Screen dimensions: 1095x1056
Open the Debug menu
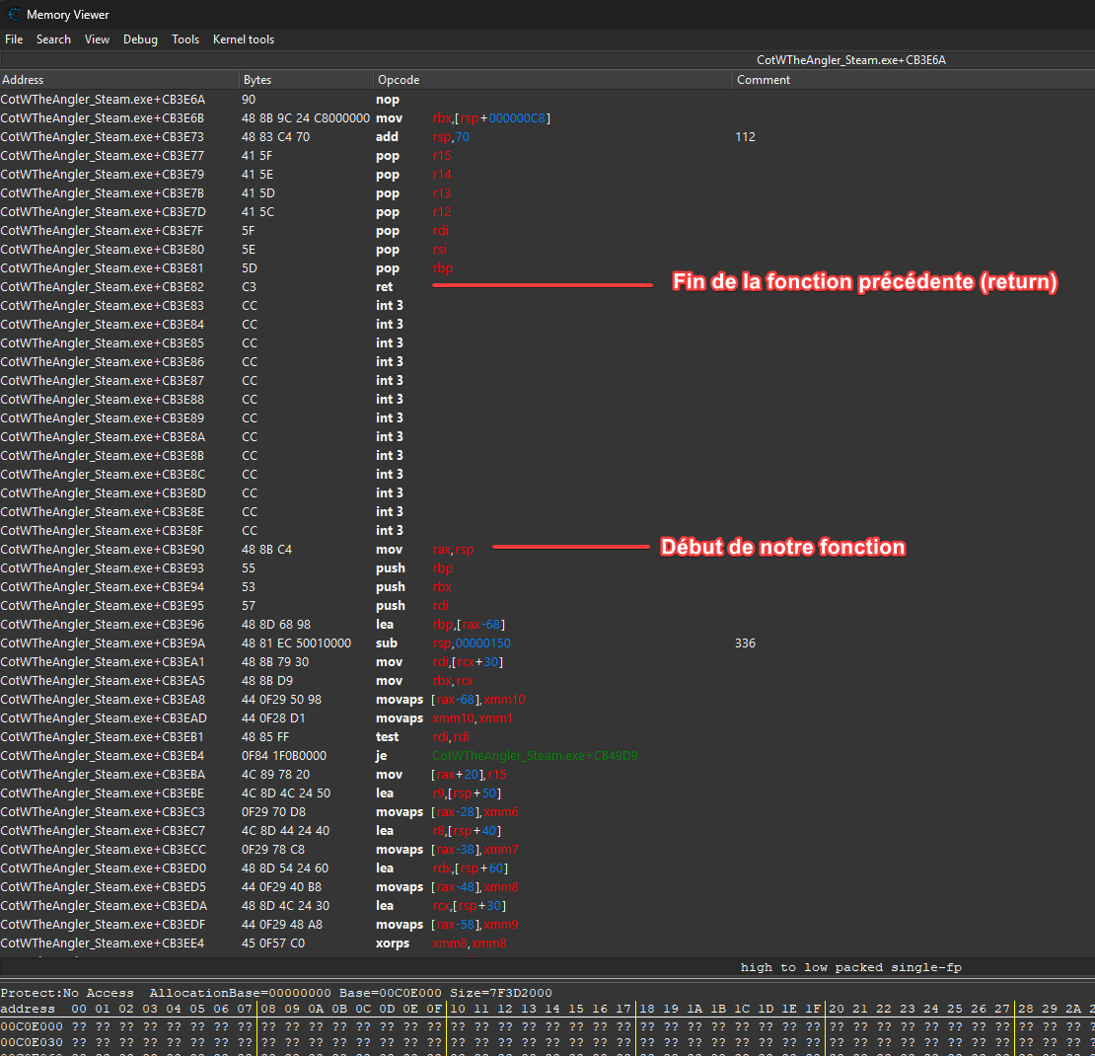(x=140, y=39)
